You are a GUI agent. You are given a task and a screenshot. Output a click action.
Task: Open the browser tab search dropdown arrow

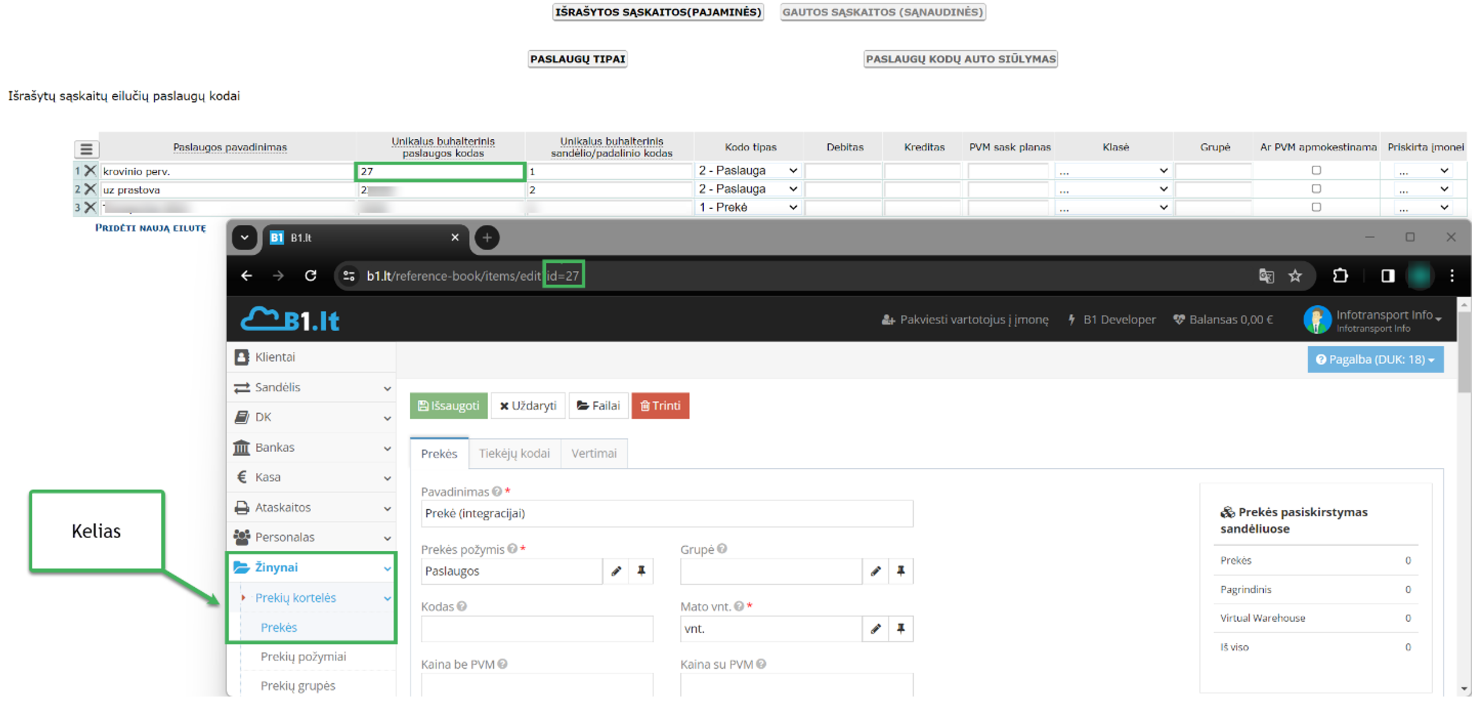[245, 239]
